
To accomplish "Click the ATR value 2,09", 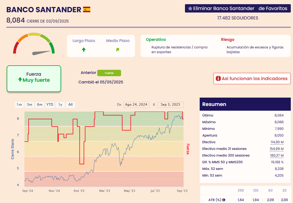I will pos(271,200).
